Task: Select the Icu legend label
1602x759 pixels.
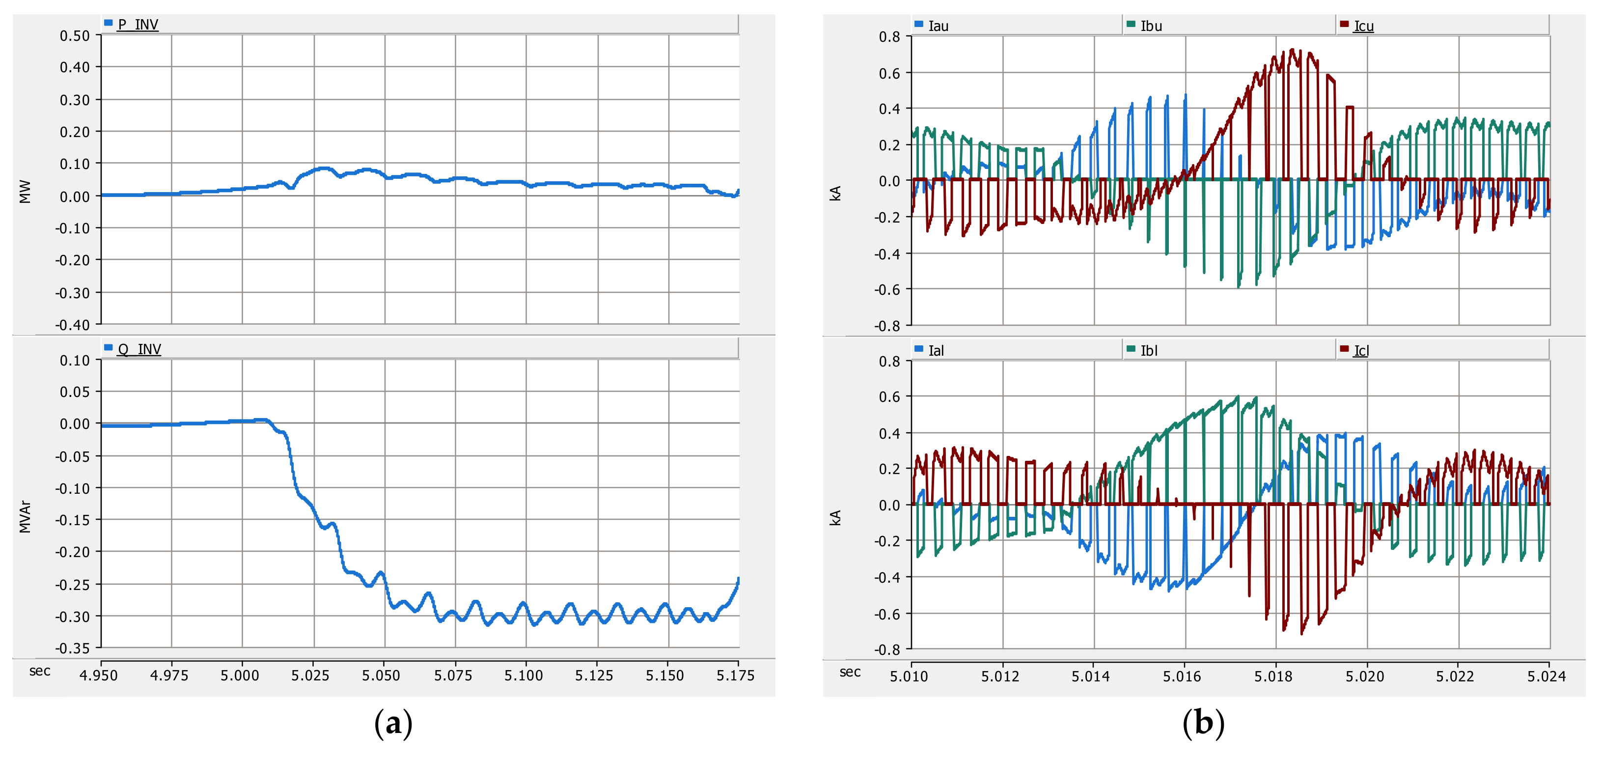Action: point(1363,26)
